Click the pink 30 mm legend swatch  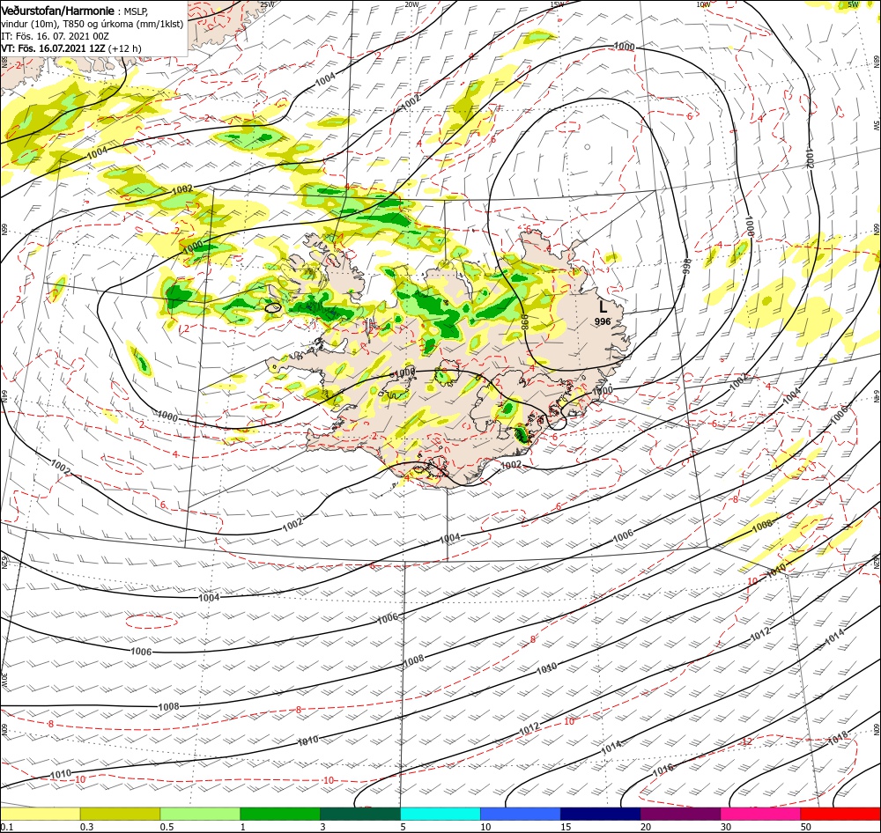click(x=760, y=814)
